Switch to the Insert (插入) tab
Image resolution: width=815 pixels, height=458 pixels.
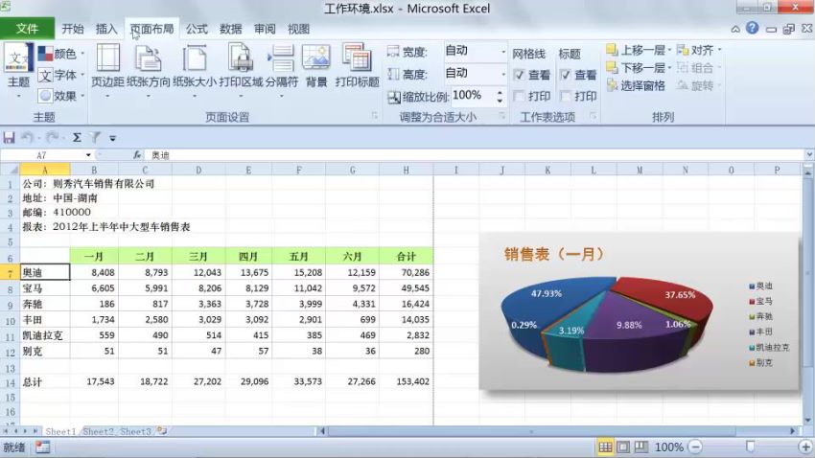[106, 29]
